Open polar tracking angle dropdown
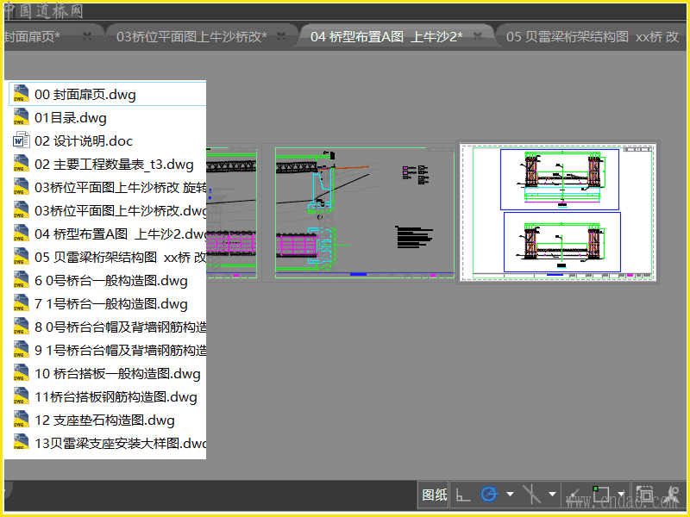The height and width of the screenshot is (517, 690). click(510, 495)
